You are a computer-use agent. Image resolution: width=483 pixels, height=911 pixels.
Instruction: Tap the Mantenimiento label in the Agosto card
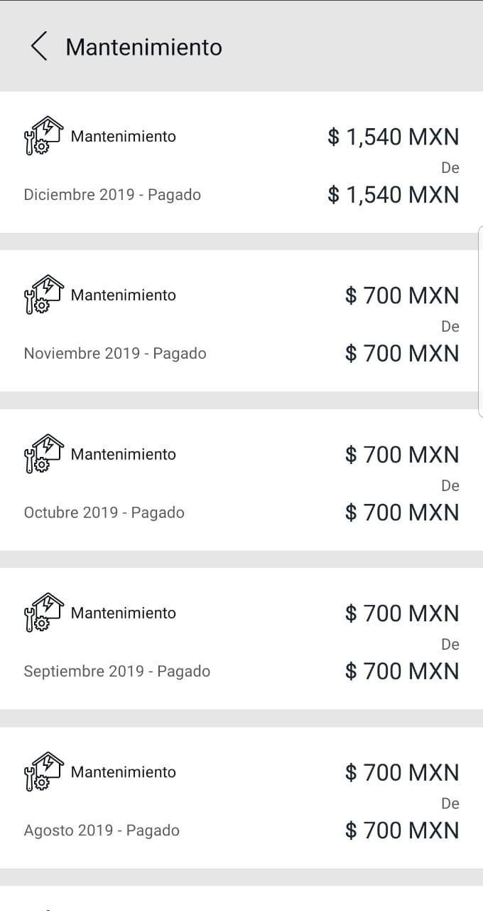coord(124,772)
